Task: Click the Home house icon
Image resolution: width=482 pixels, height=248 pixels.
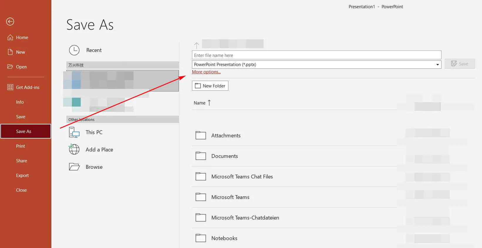Action: coord(10,37)
